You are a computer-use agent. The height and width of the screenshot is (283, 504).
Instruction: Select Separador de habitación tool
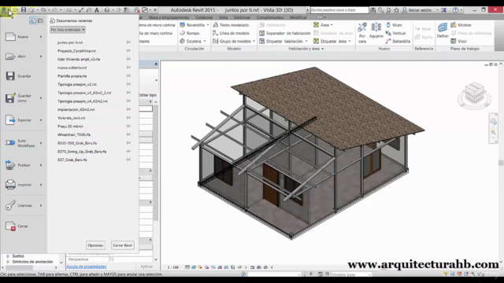285,33
